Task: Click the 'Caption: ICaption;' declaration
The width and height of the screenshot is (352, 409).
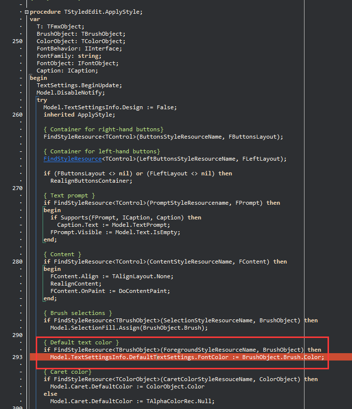Action: point(67,71)
